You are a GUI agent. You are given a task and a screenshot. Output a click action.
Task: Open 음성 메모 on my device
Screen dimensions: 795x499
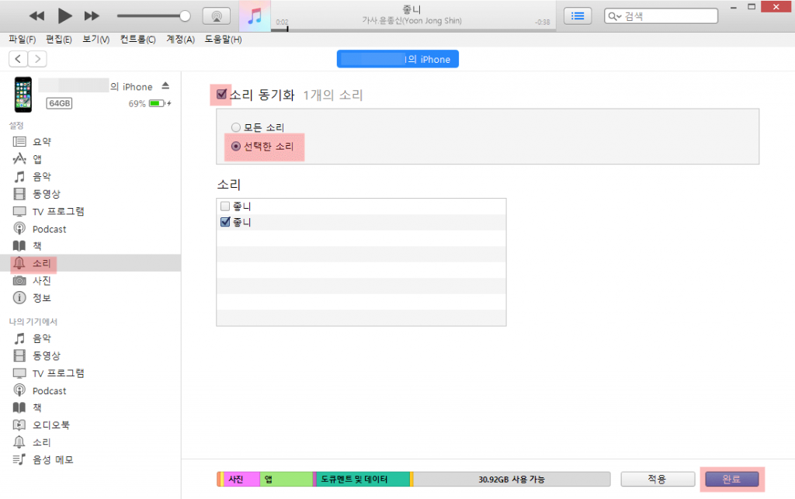(x=52, y=459)
